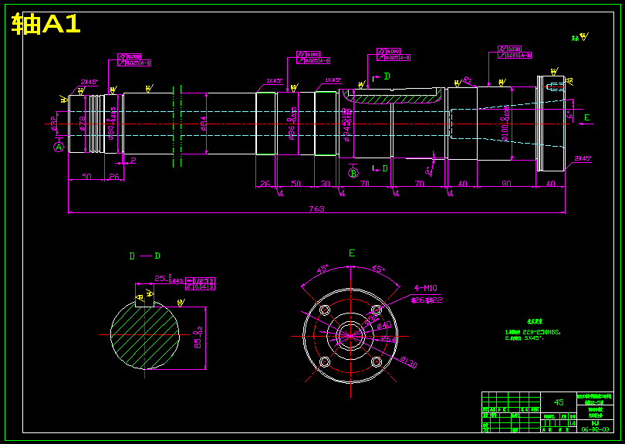Select the 80 length dimension
625x444 pixels.
coord(506,184)
